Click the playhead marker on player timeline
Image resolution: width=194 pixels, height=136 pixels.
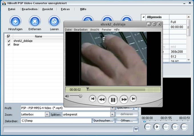tap(88, 89)
